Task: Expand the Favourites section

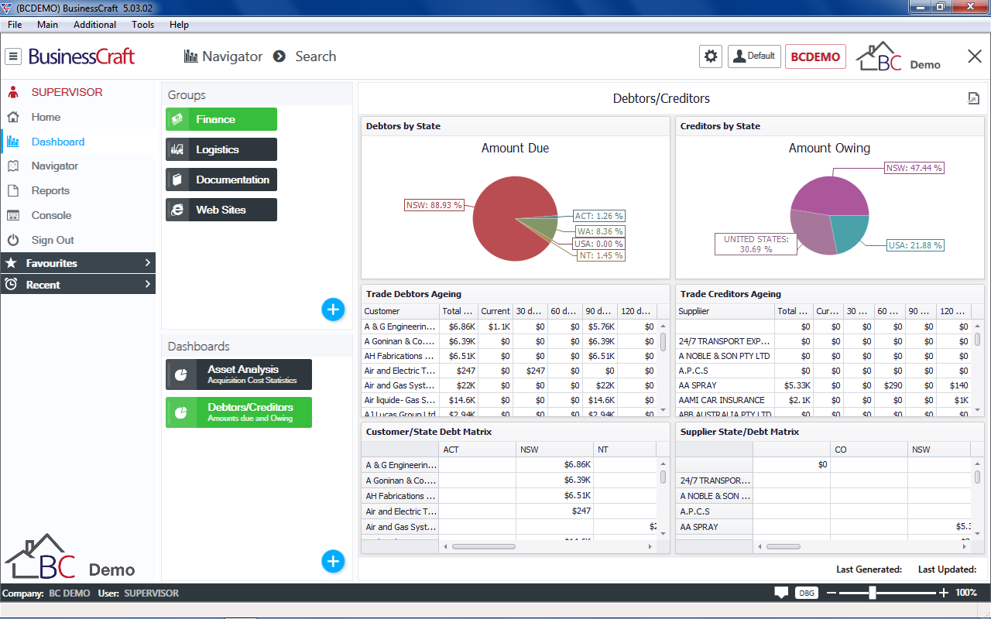Action: [78, 263]
